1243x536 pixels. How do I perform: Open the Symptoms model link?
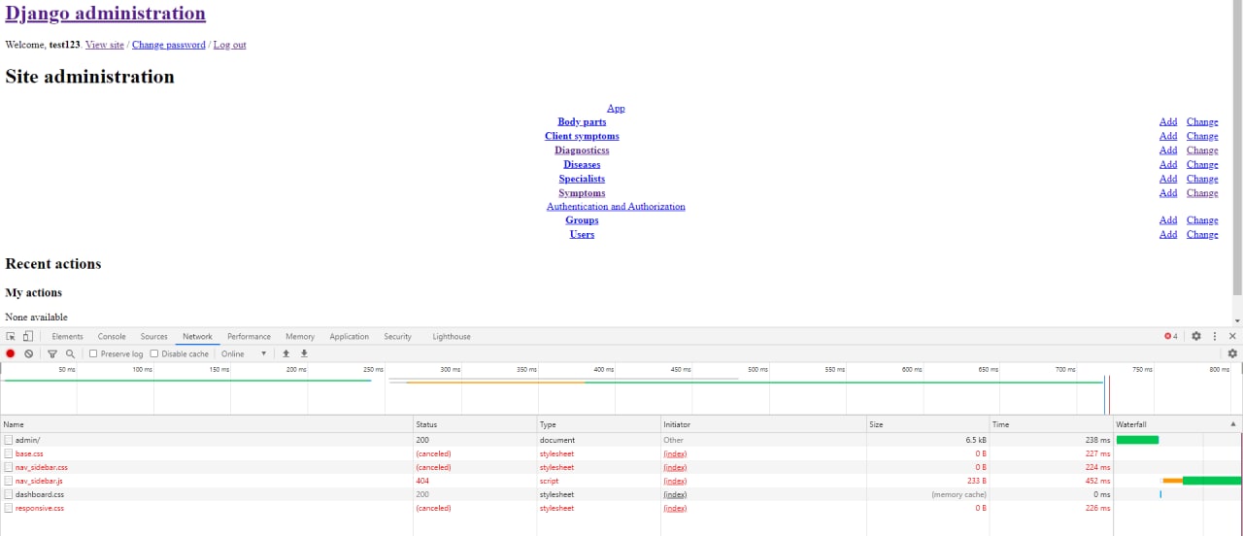582,192
